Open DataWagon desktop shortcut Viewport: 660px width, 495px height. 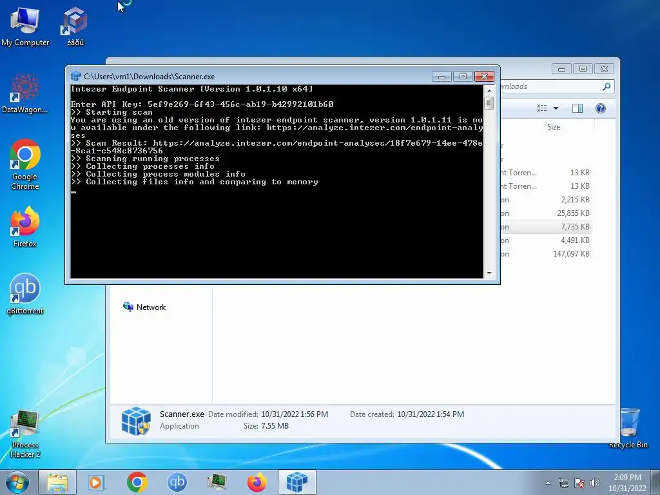pos(25,93)
